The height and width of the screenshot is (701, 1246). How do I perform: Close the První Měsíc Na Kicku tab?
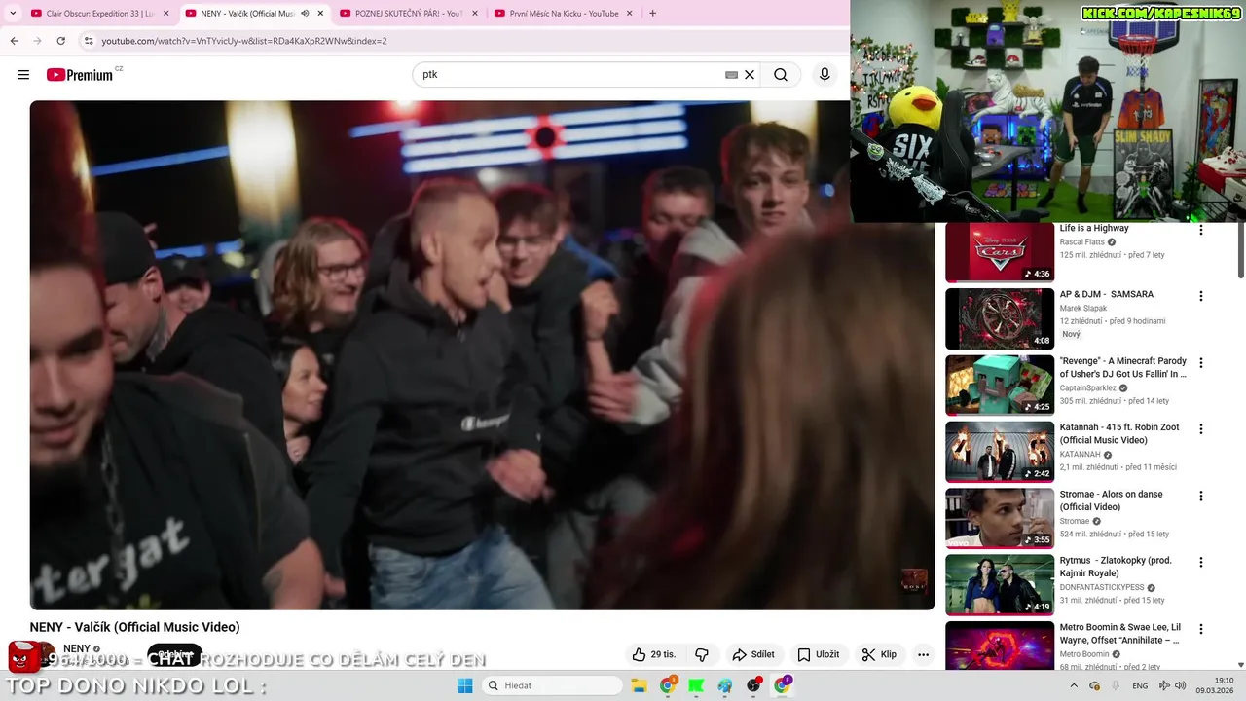click(629, 14)
